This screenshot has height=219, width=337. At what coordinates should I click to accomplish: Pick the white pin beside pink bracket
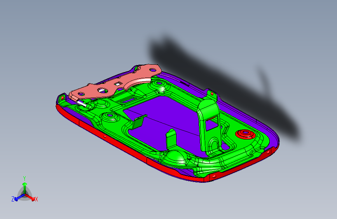(82, 104)
